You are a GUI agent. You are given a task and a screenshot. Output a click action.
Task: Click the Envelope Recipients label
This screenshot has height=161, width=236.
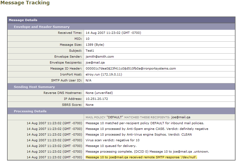click(66, 63)
